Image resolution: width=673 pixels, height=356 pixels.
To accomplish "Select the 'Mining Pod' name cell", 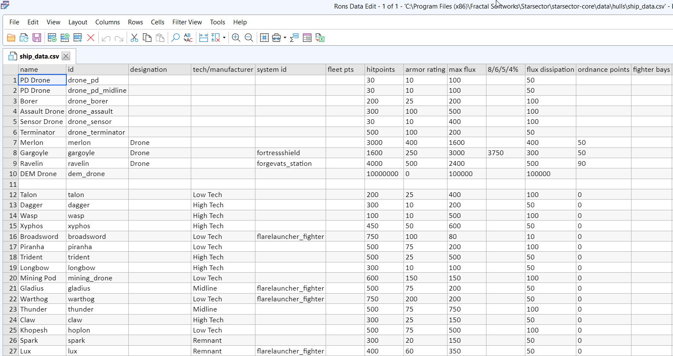I will pyautogui.click(x=42, y=278).
